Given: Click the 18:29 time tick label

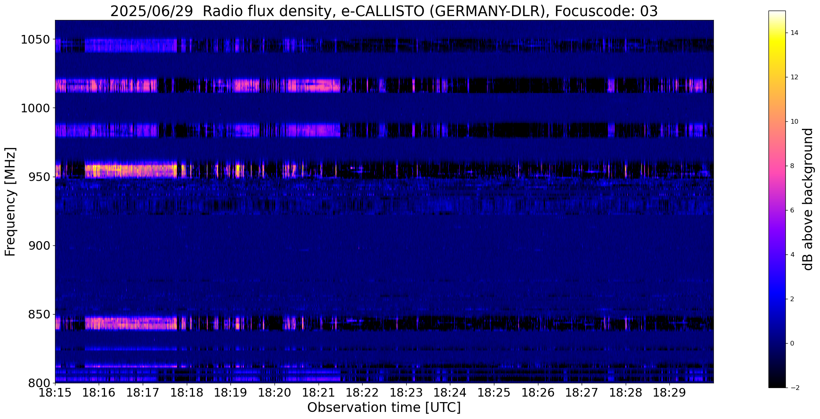Looking at the screenshot, I should (670, 393).
